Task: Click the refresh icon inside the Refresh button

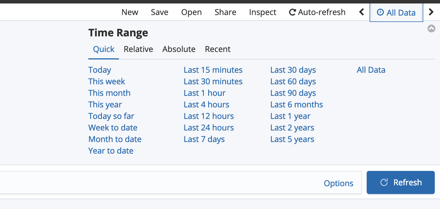Action: [384, 182]
